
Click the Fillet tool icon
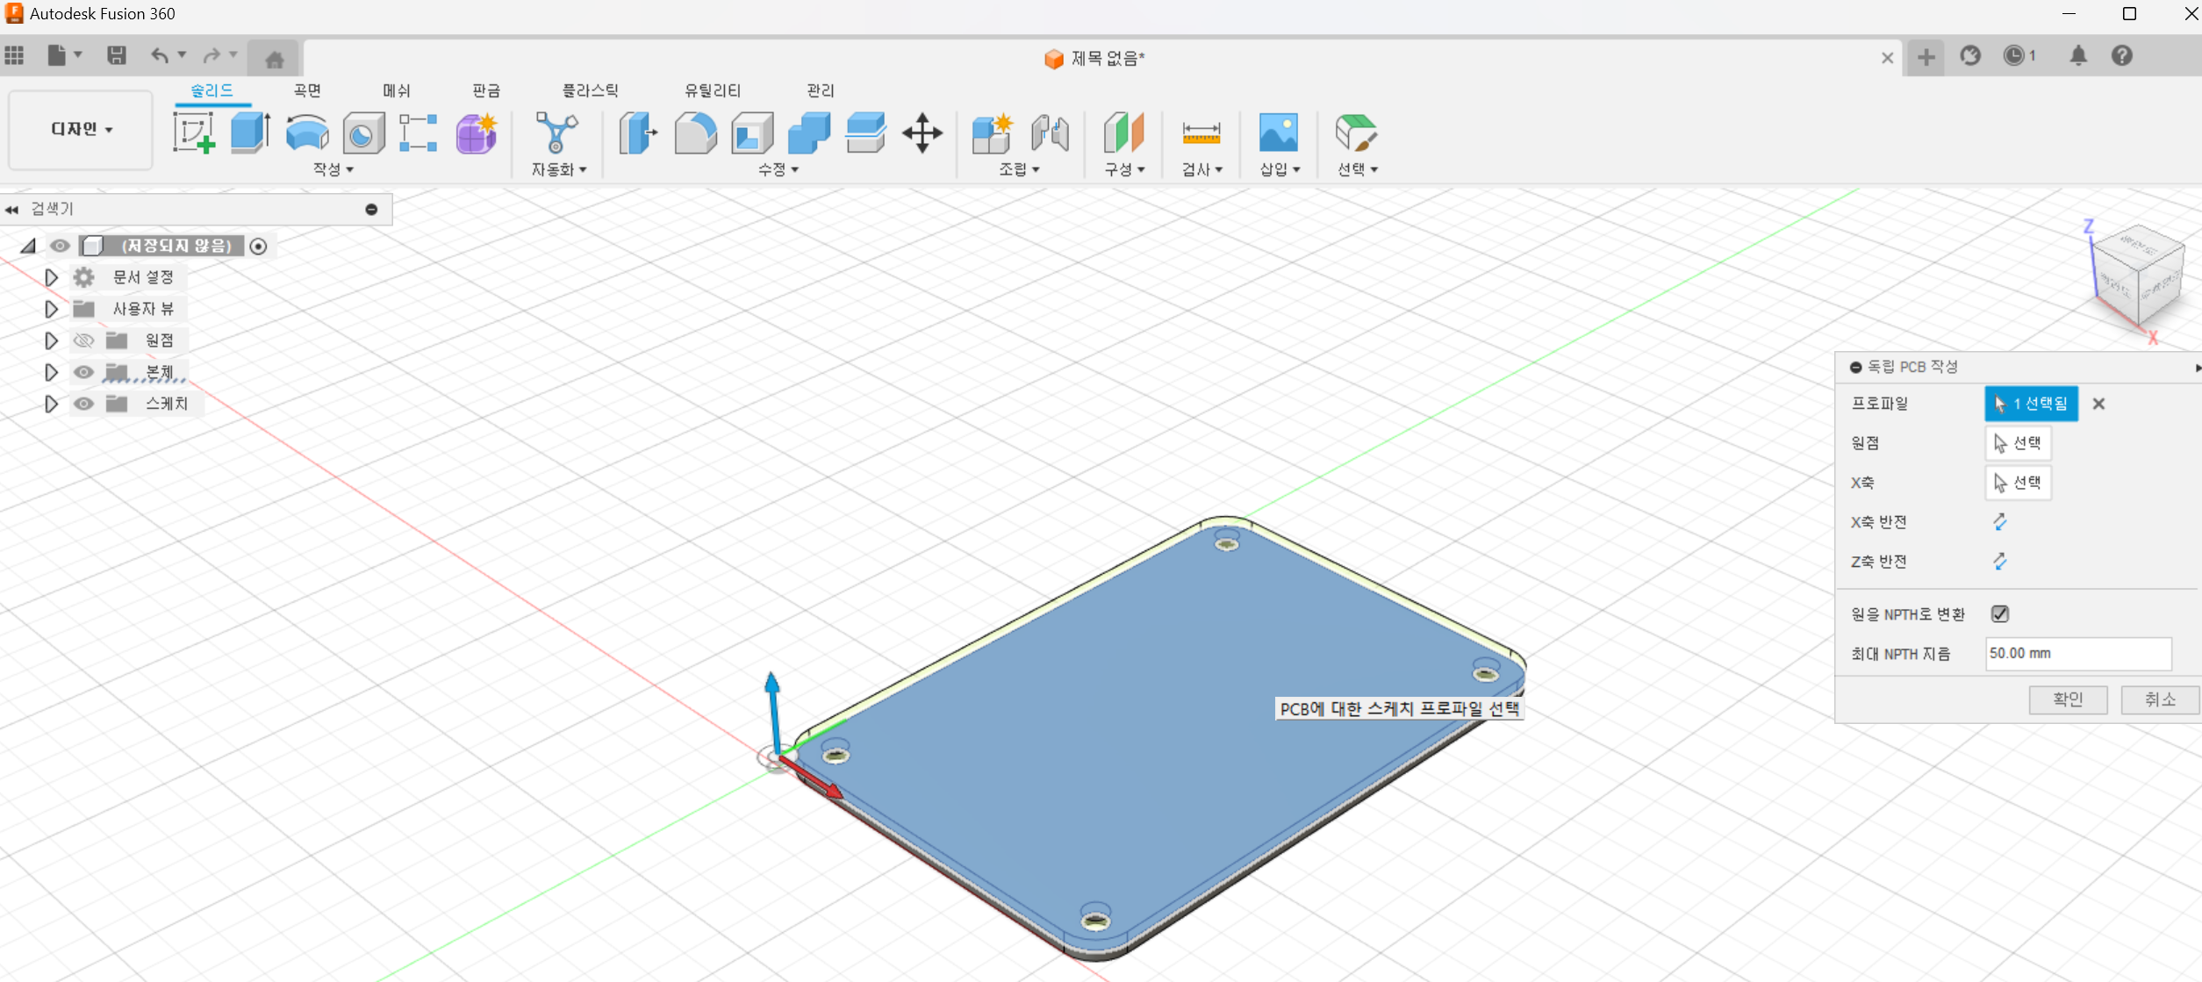pos(695,133)
